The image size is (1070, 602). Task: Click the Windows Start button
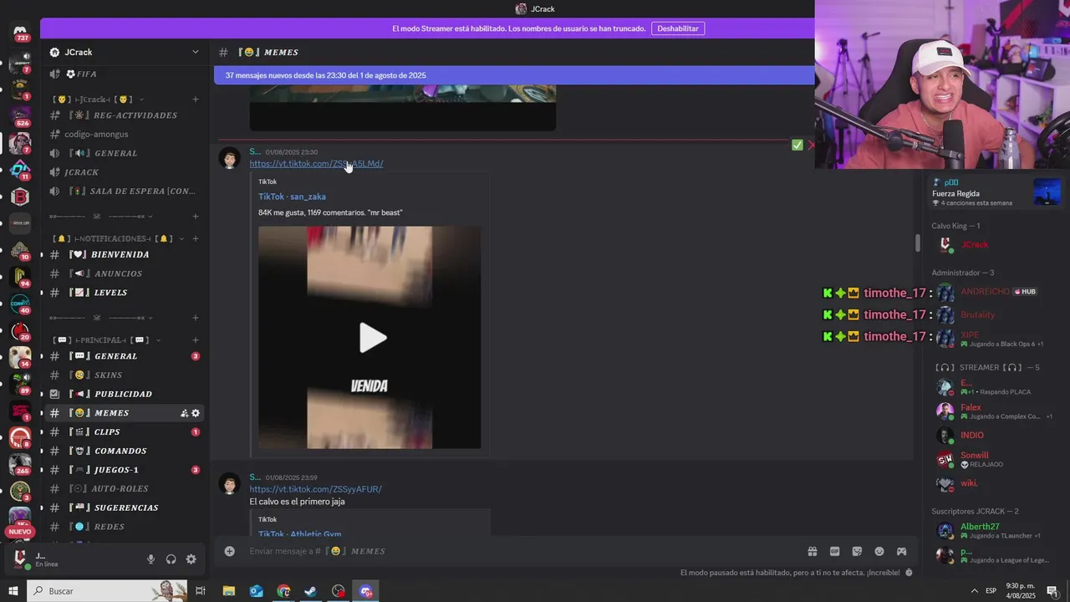point(13,591)
